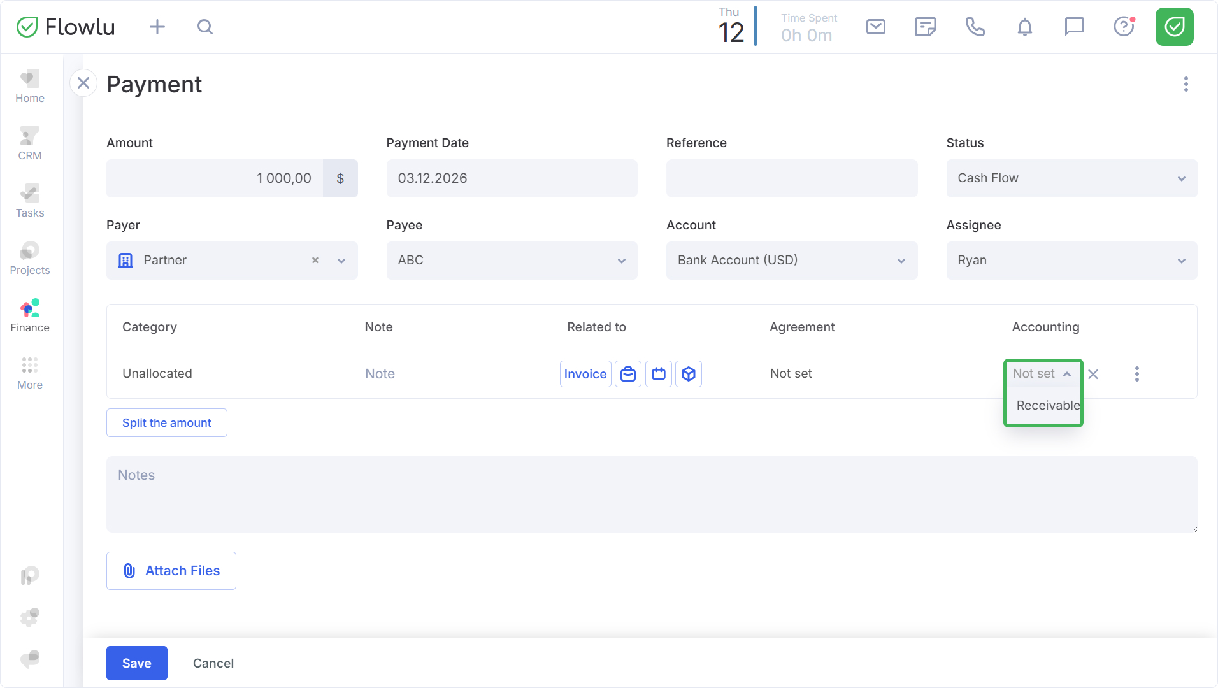Go to Finance in the sidebar
This screenshot has height=688, width=1218.
(x=30, y=316)
